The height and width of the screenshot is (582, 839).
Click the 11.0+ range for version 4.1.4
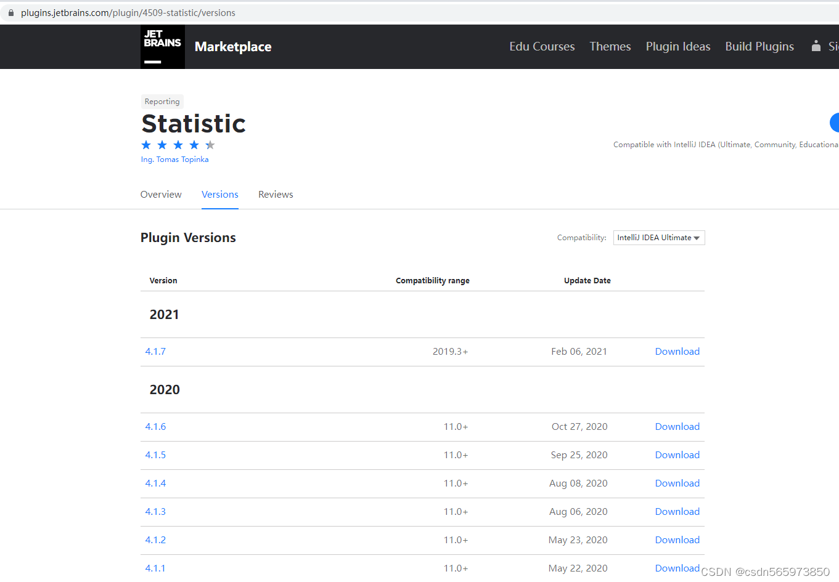coord(456,483)
